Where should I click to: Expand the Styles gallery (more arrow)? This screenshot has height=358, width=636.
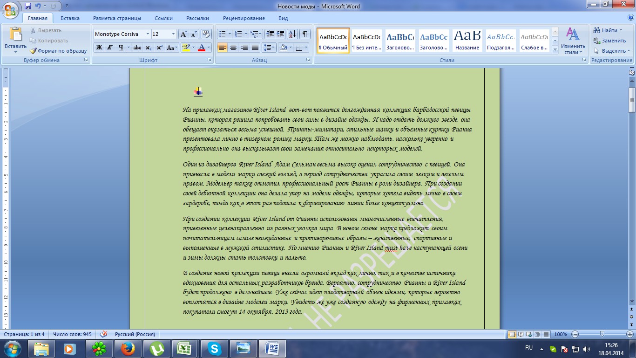coord(555,49)
